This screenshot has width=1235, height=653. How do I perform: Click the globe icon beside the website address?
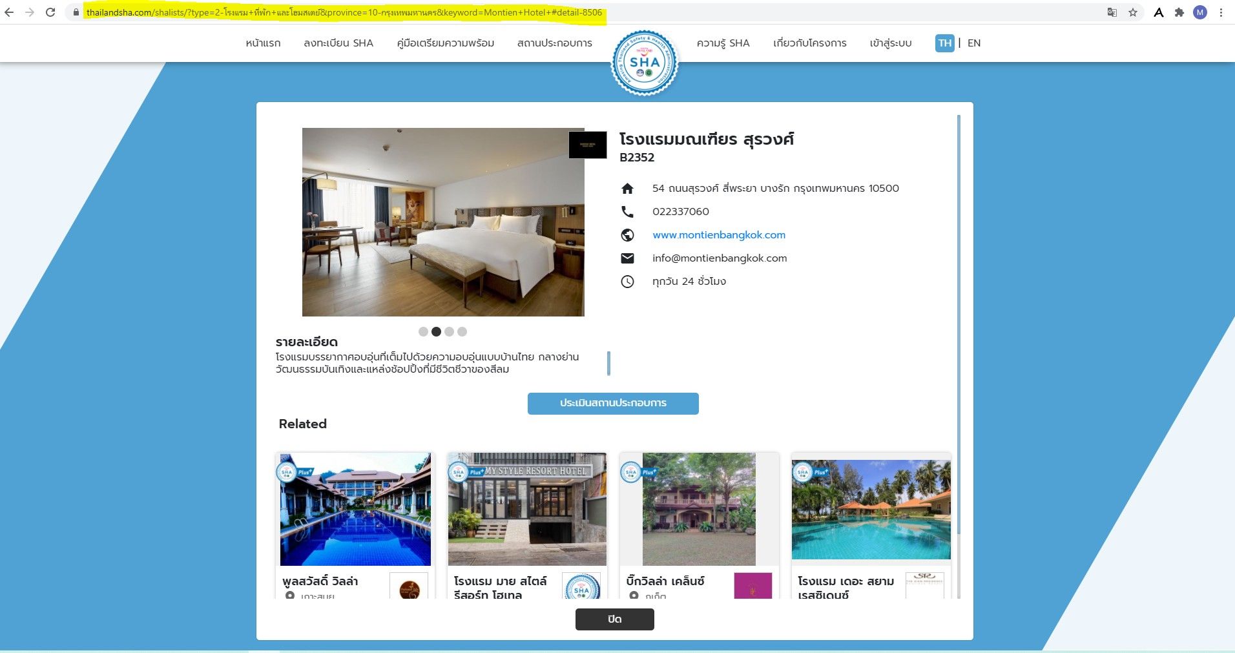(627, 235)
